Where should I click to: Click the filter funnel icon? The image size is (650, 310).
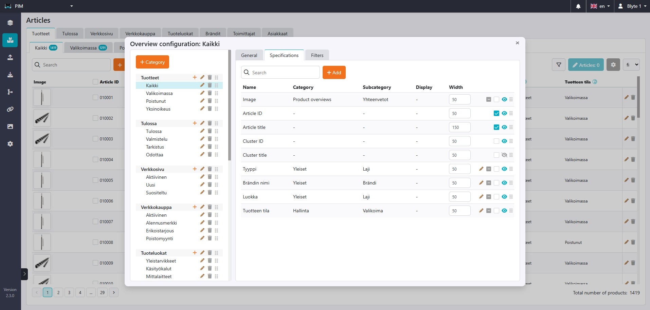tap(559, 65)
